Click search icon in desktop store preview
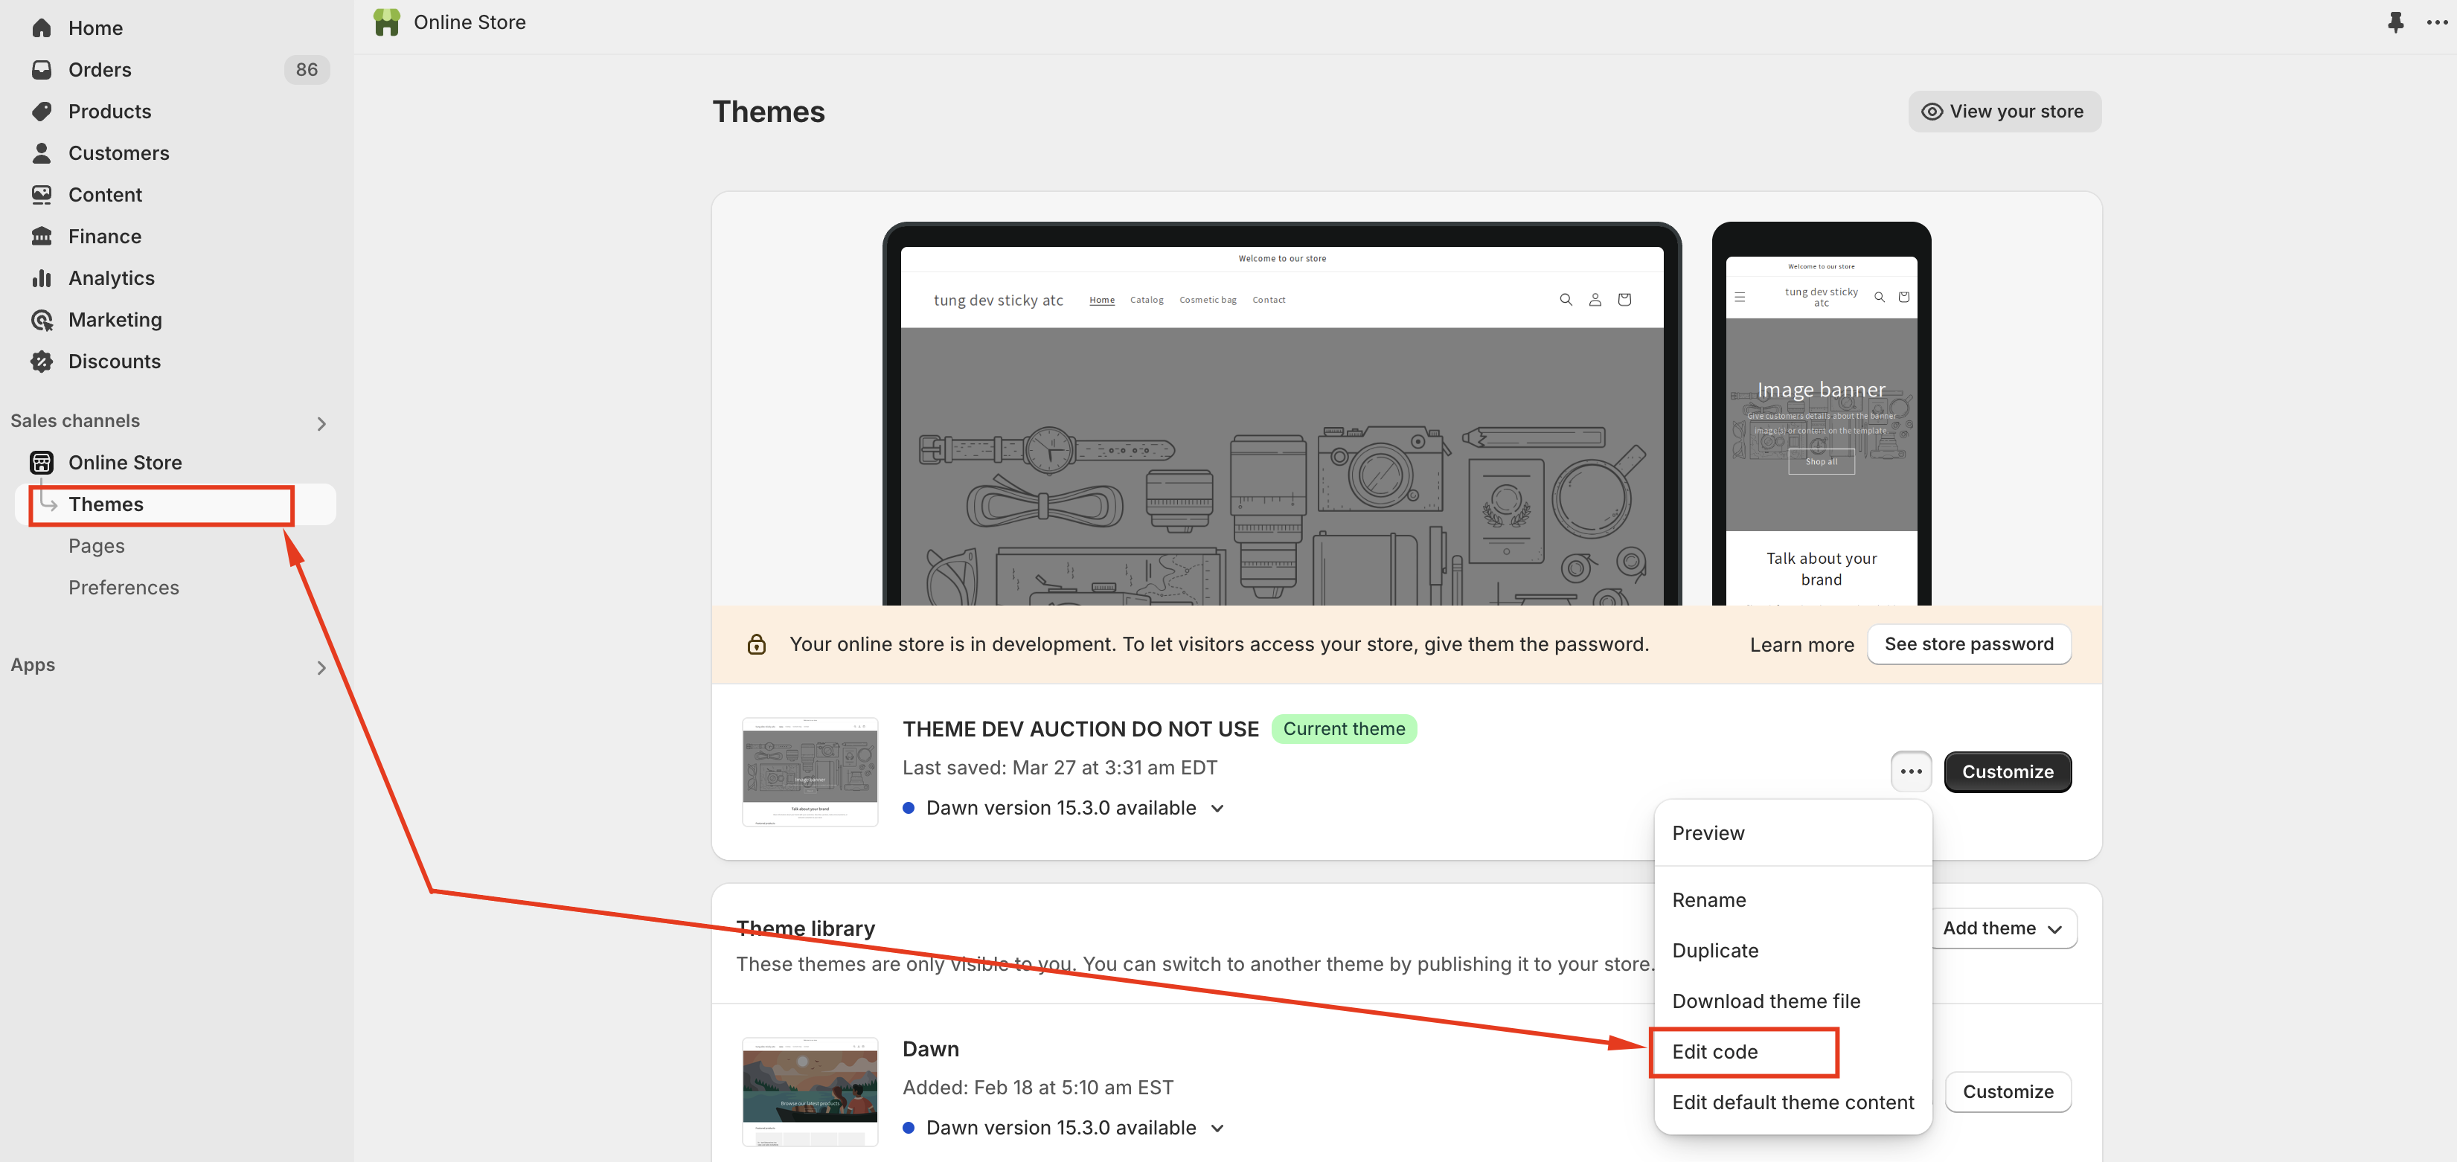Viewport: 2457px width, 1162px height. click(1565, 299)
